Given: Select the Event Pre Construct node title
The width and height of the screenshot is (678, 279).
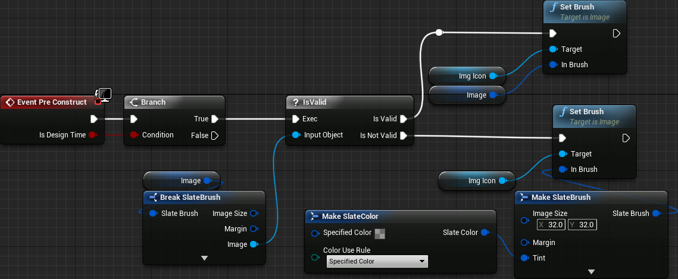Looking at the screenshot, I should click(x=52, y=102).
